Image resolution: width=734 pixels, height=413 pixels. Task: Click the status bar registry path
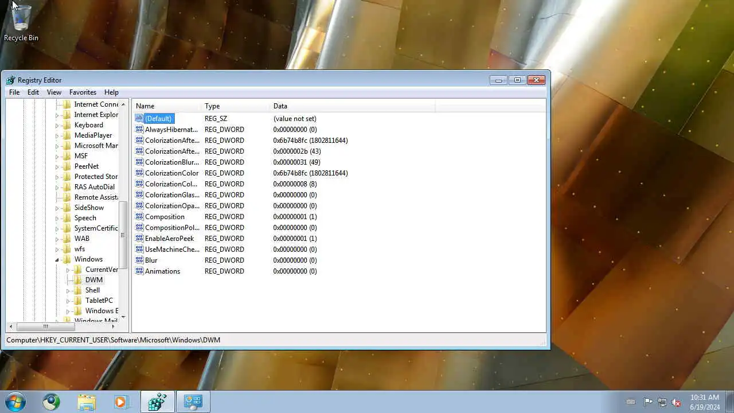click(x=114, y=340)
